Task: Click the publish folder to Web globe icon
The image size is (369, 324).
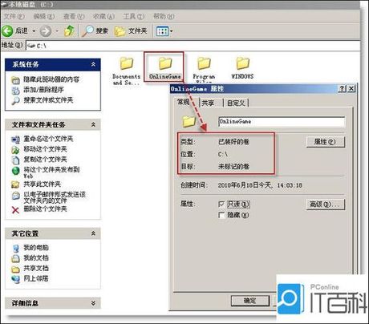Action: [15, 171]
